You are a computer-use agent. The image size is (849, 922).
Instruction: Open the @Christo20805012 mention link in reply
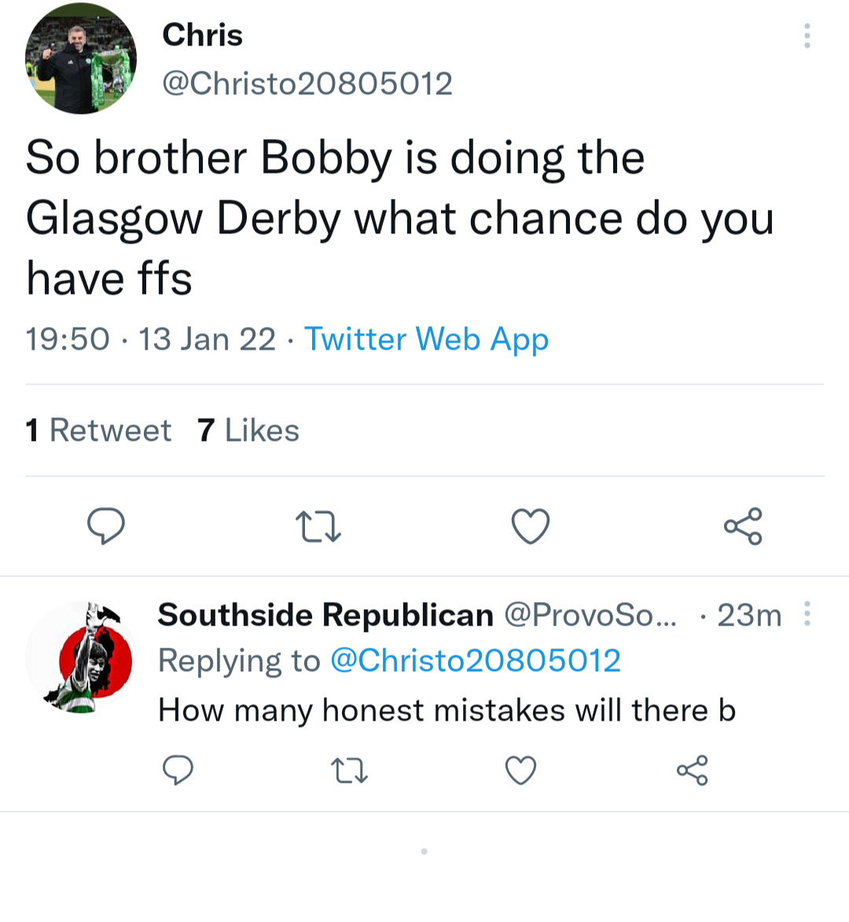click(x=476, y=661)
